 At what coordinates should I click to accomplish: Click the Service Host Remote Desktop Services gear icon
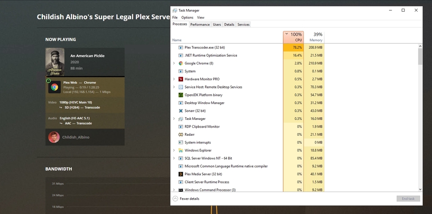coord(181,87)
